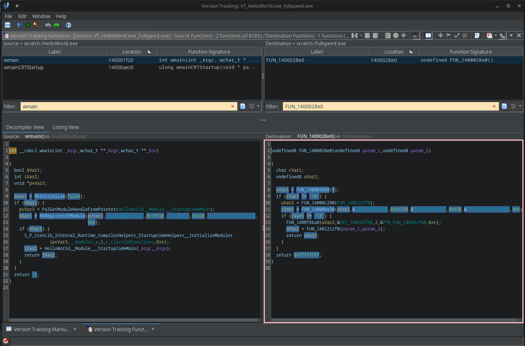Select the wmain source function row

pos(132,60)
